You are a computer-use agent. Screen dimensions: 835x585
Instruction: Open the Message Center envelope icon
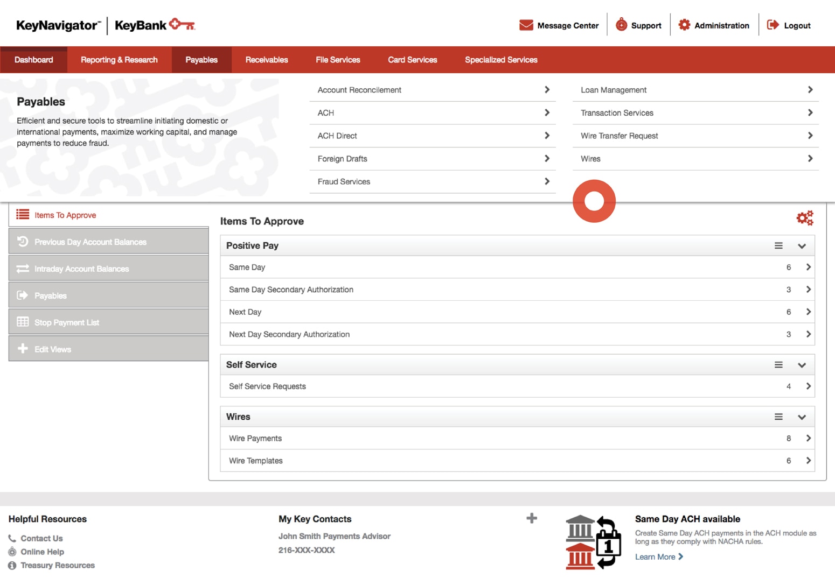coord(526,25)
